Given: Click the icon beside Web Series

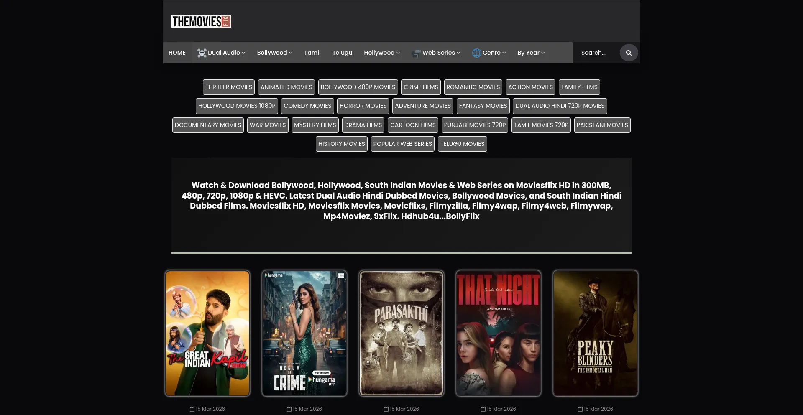Looking at the screenshot, I should click(416, 53).
